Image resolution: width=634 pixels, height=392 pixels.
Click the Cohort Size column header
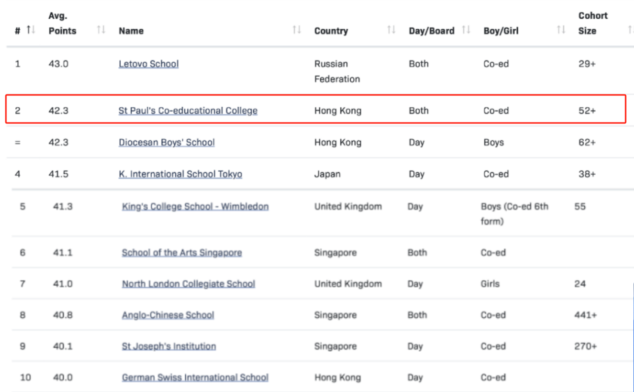click(x=593, y=23)
